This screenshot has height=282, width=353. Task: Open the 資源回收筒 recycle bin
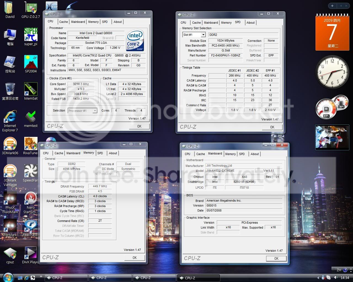pos(10,91)
